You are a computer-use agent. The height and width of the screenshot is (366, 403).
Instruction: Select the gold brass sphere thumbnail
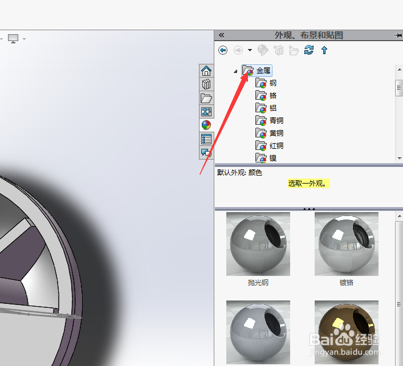coord(347,332)
